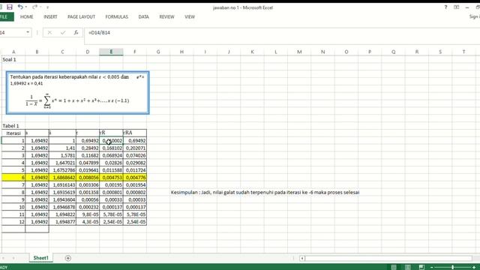
Task: Open Ribbon Display Options
Action: tap(457, 7)
